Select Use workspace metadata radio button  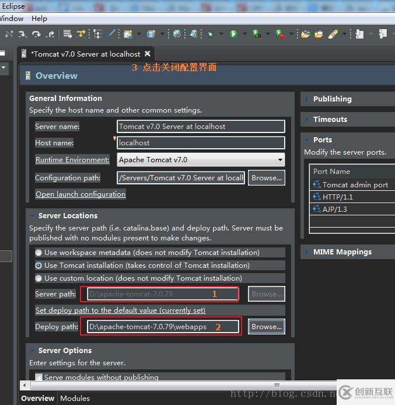coord(39,253)
